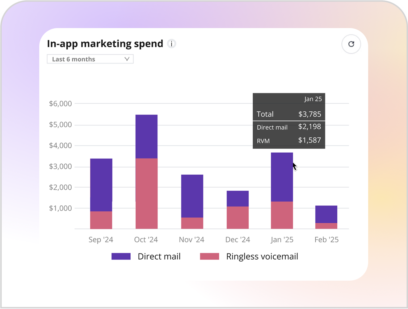
Task: Select Feb '25 Ringless voicemail bar segment
Action: [x=326, y=226]
